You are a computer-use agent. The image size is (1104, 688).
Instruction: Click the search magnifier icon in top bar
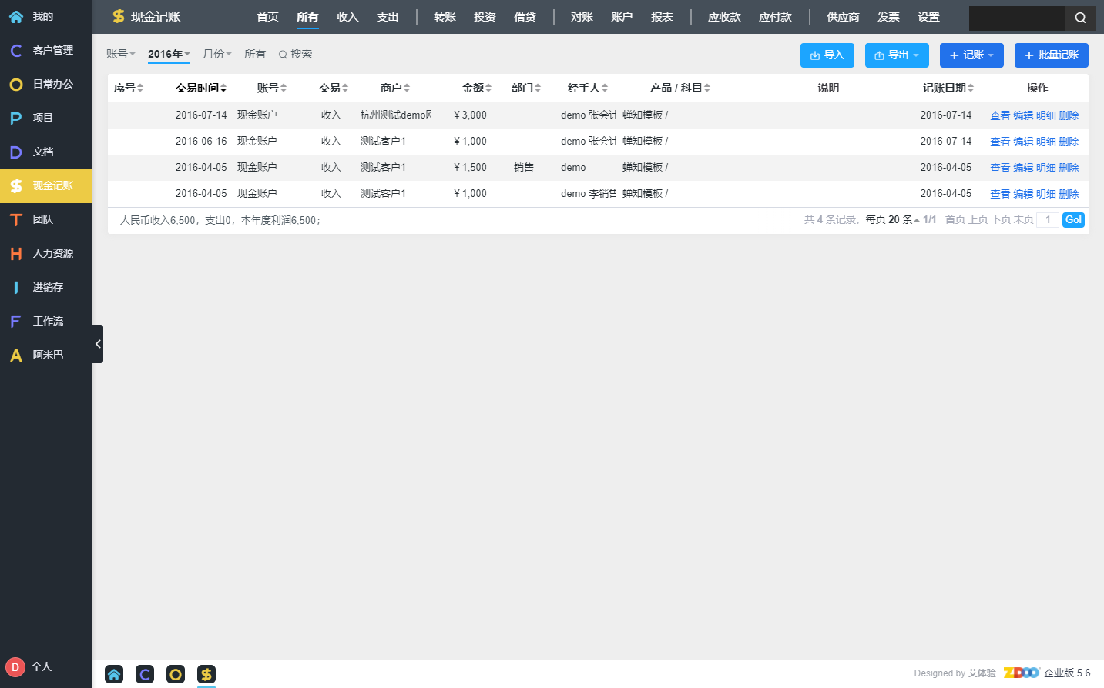[x=1080, y=18]
